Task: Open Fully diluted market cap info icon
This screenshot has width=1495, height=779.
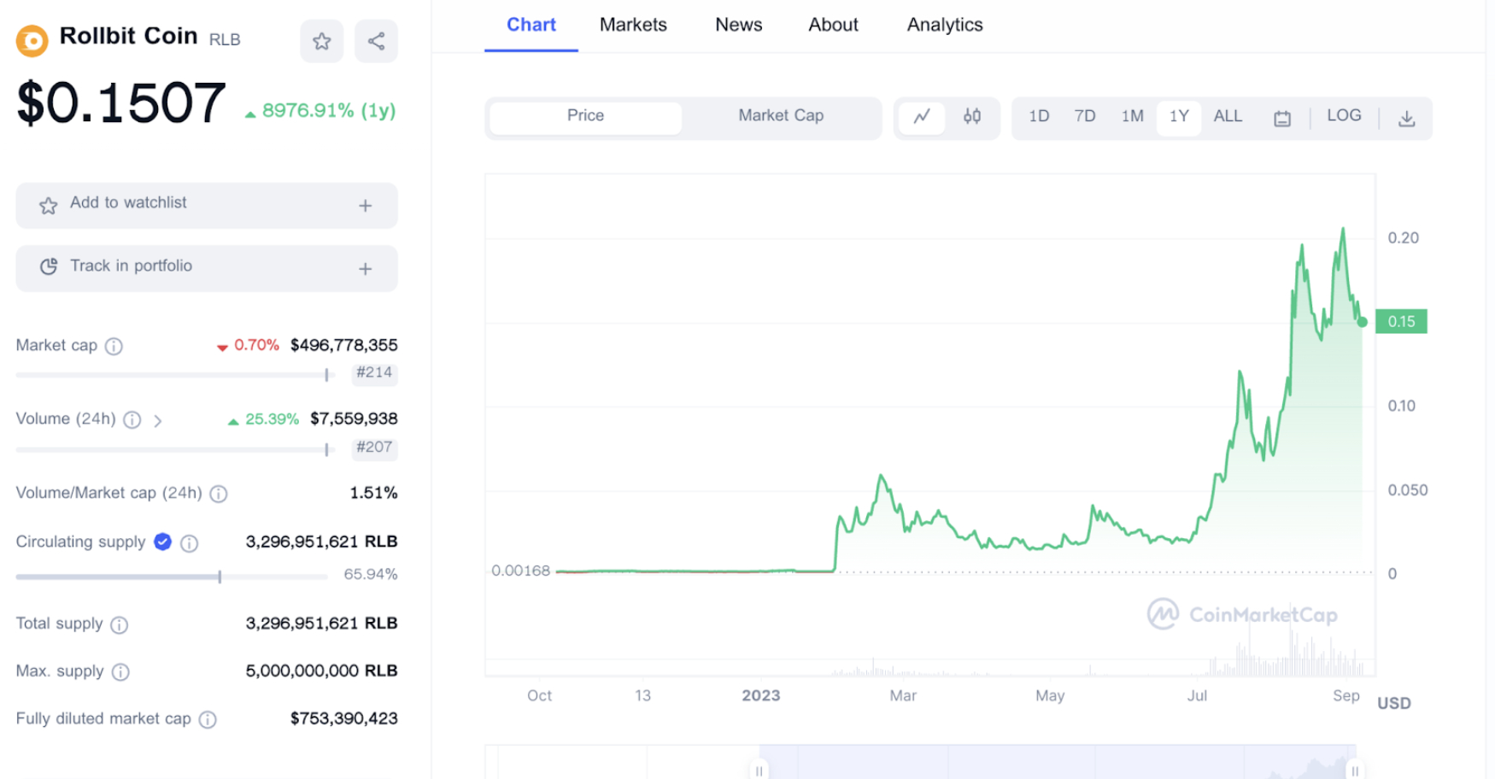Action: pyautogui.click(x=208, y=720)
